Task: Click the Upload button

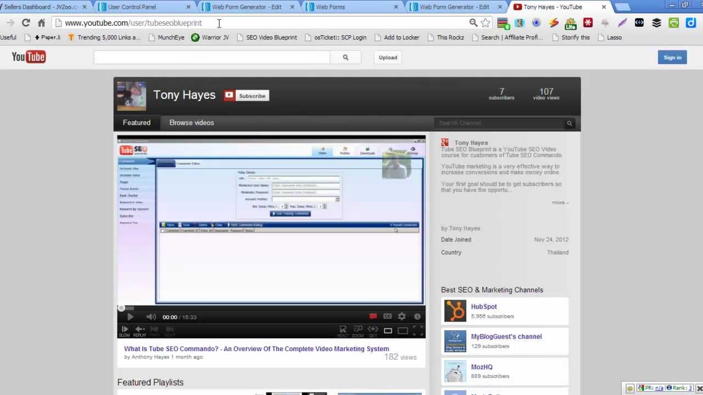Action: coord(388,57)
